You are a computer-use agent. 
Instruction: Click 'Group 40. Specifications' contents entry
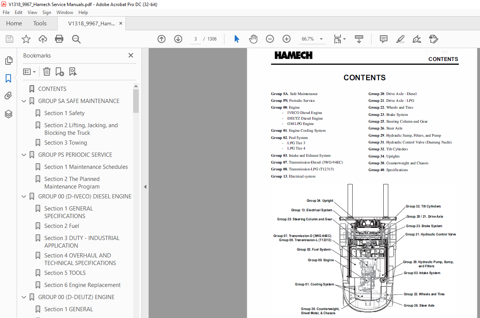pyautogui.click(x=388, y=170)
